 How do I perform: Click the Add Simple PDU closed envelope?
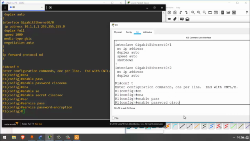[182, 19]
